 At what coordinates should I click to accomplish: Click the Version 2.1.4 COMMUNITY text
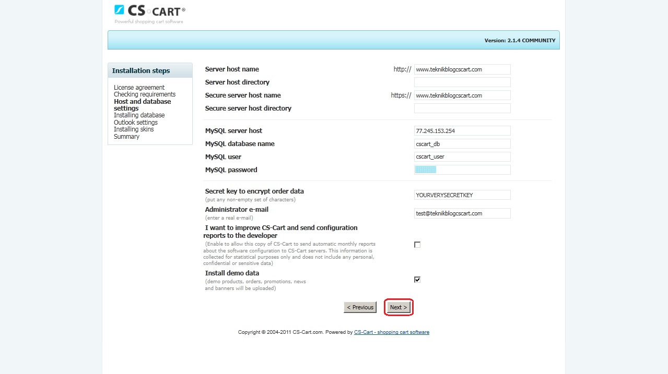[x=520, y=40]
